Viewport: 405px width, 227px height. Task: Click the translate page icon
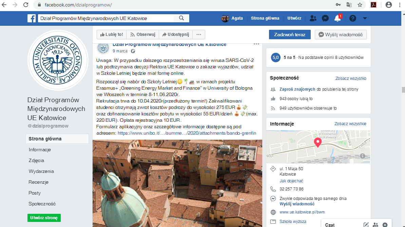[349, 5]
